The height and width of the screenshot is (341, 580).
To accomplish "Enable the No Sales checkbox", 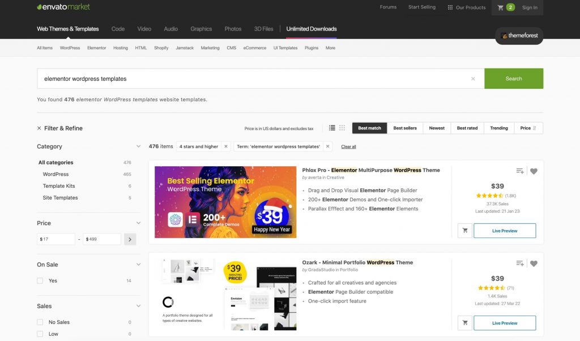I will tap(40, 321).
